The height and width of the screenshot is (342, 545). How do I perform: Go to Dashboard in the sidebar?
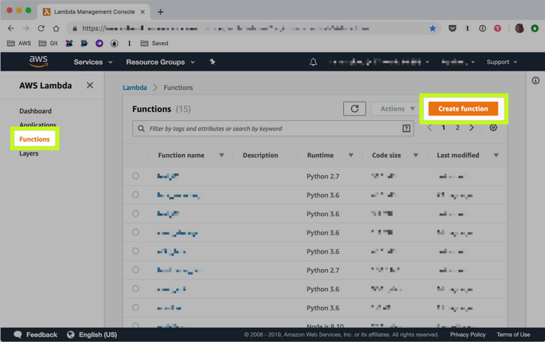(x=35, y=111)
